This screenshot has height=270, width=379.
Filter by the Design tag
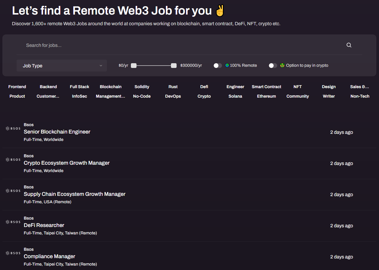[x=329, y=87]
